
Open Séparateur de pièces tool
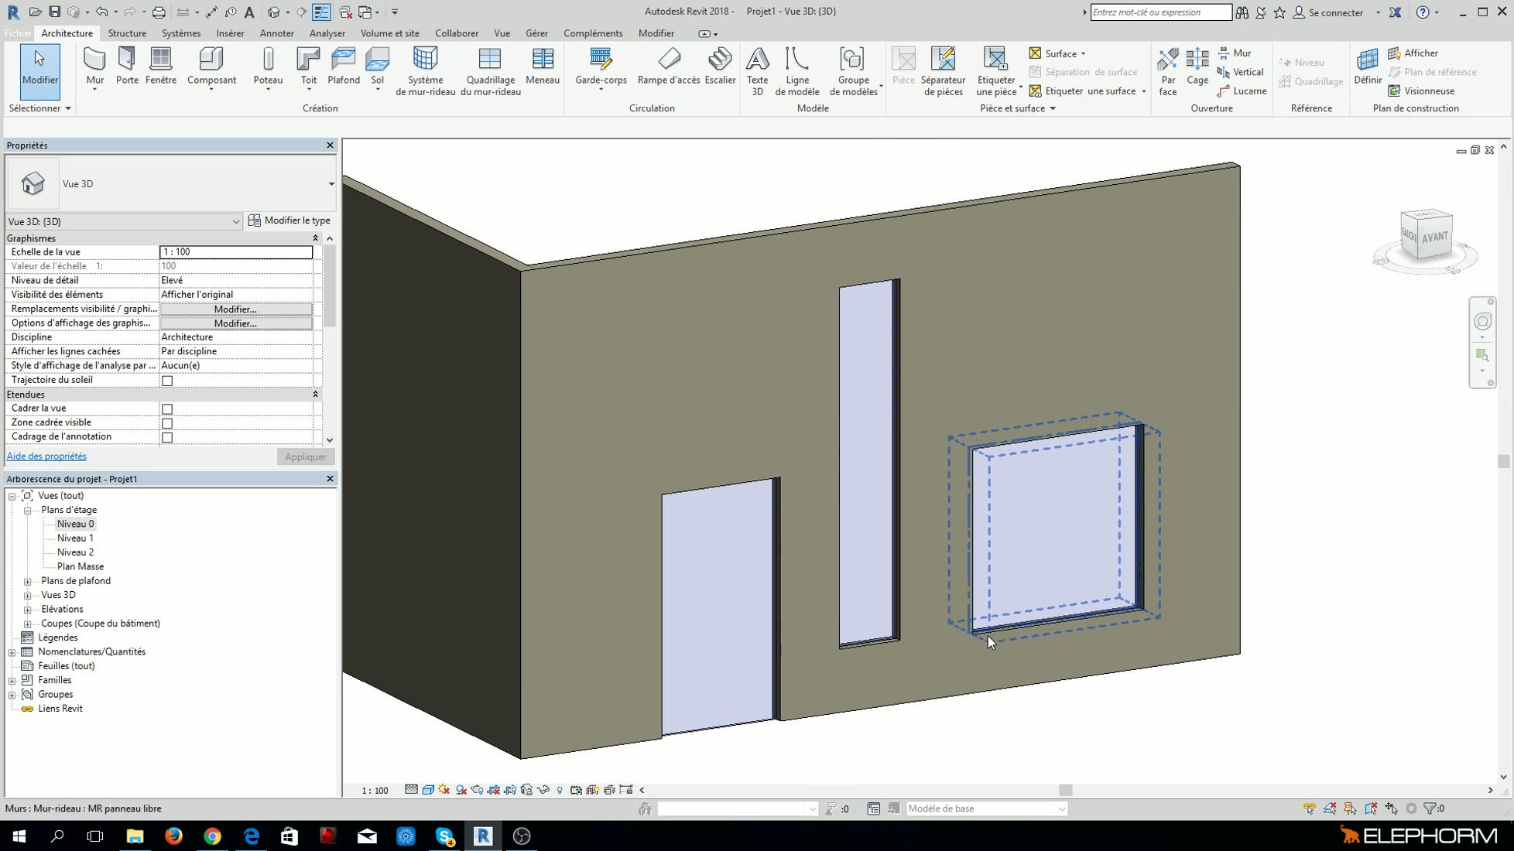point(943,70)
